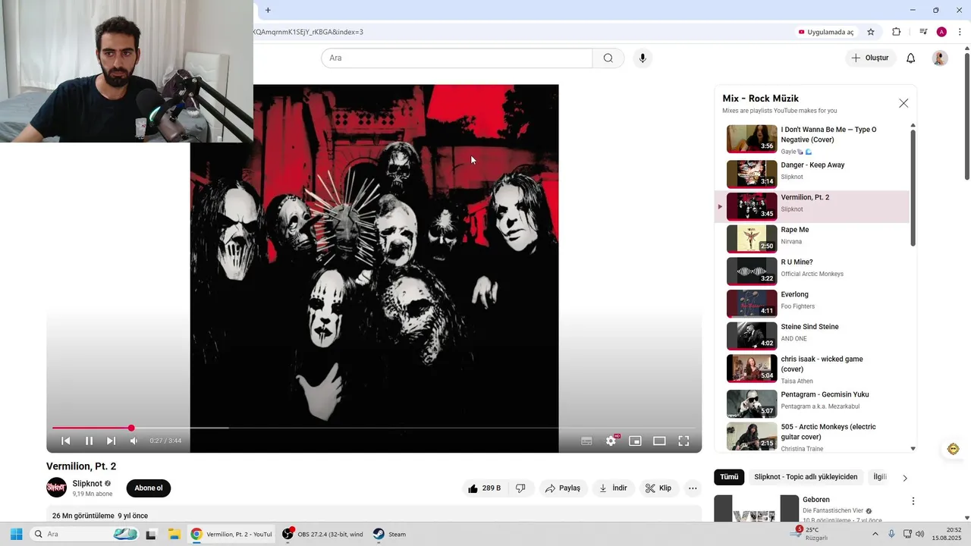Play I Don't Wanna Be Me cover
The width and height of the screenshot is (971, 546).
coord(812,140)
